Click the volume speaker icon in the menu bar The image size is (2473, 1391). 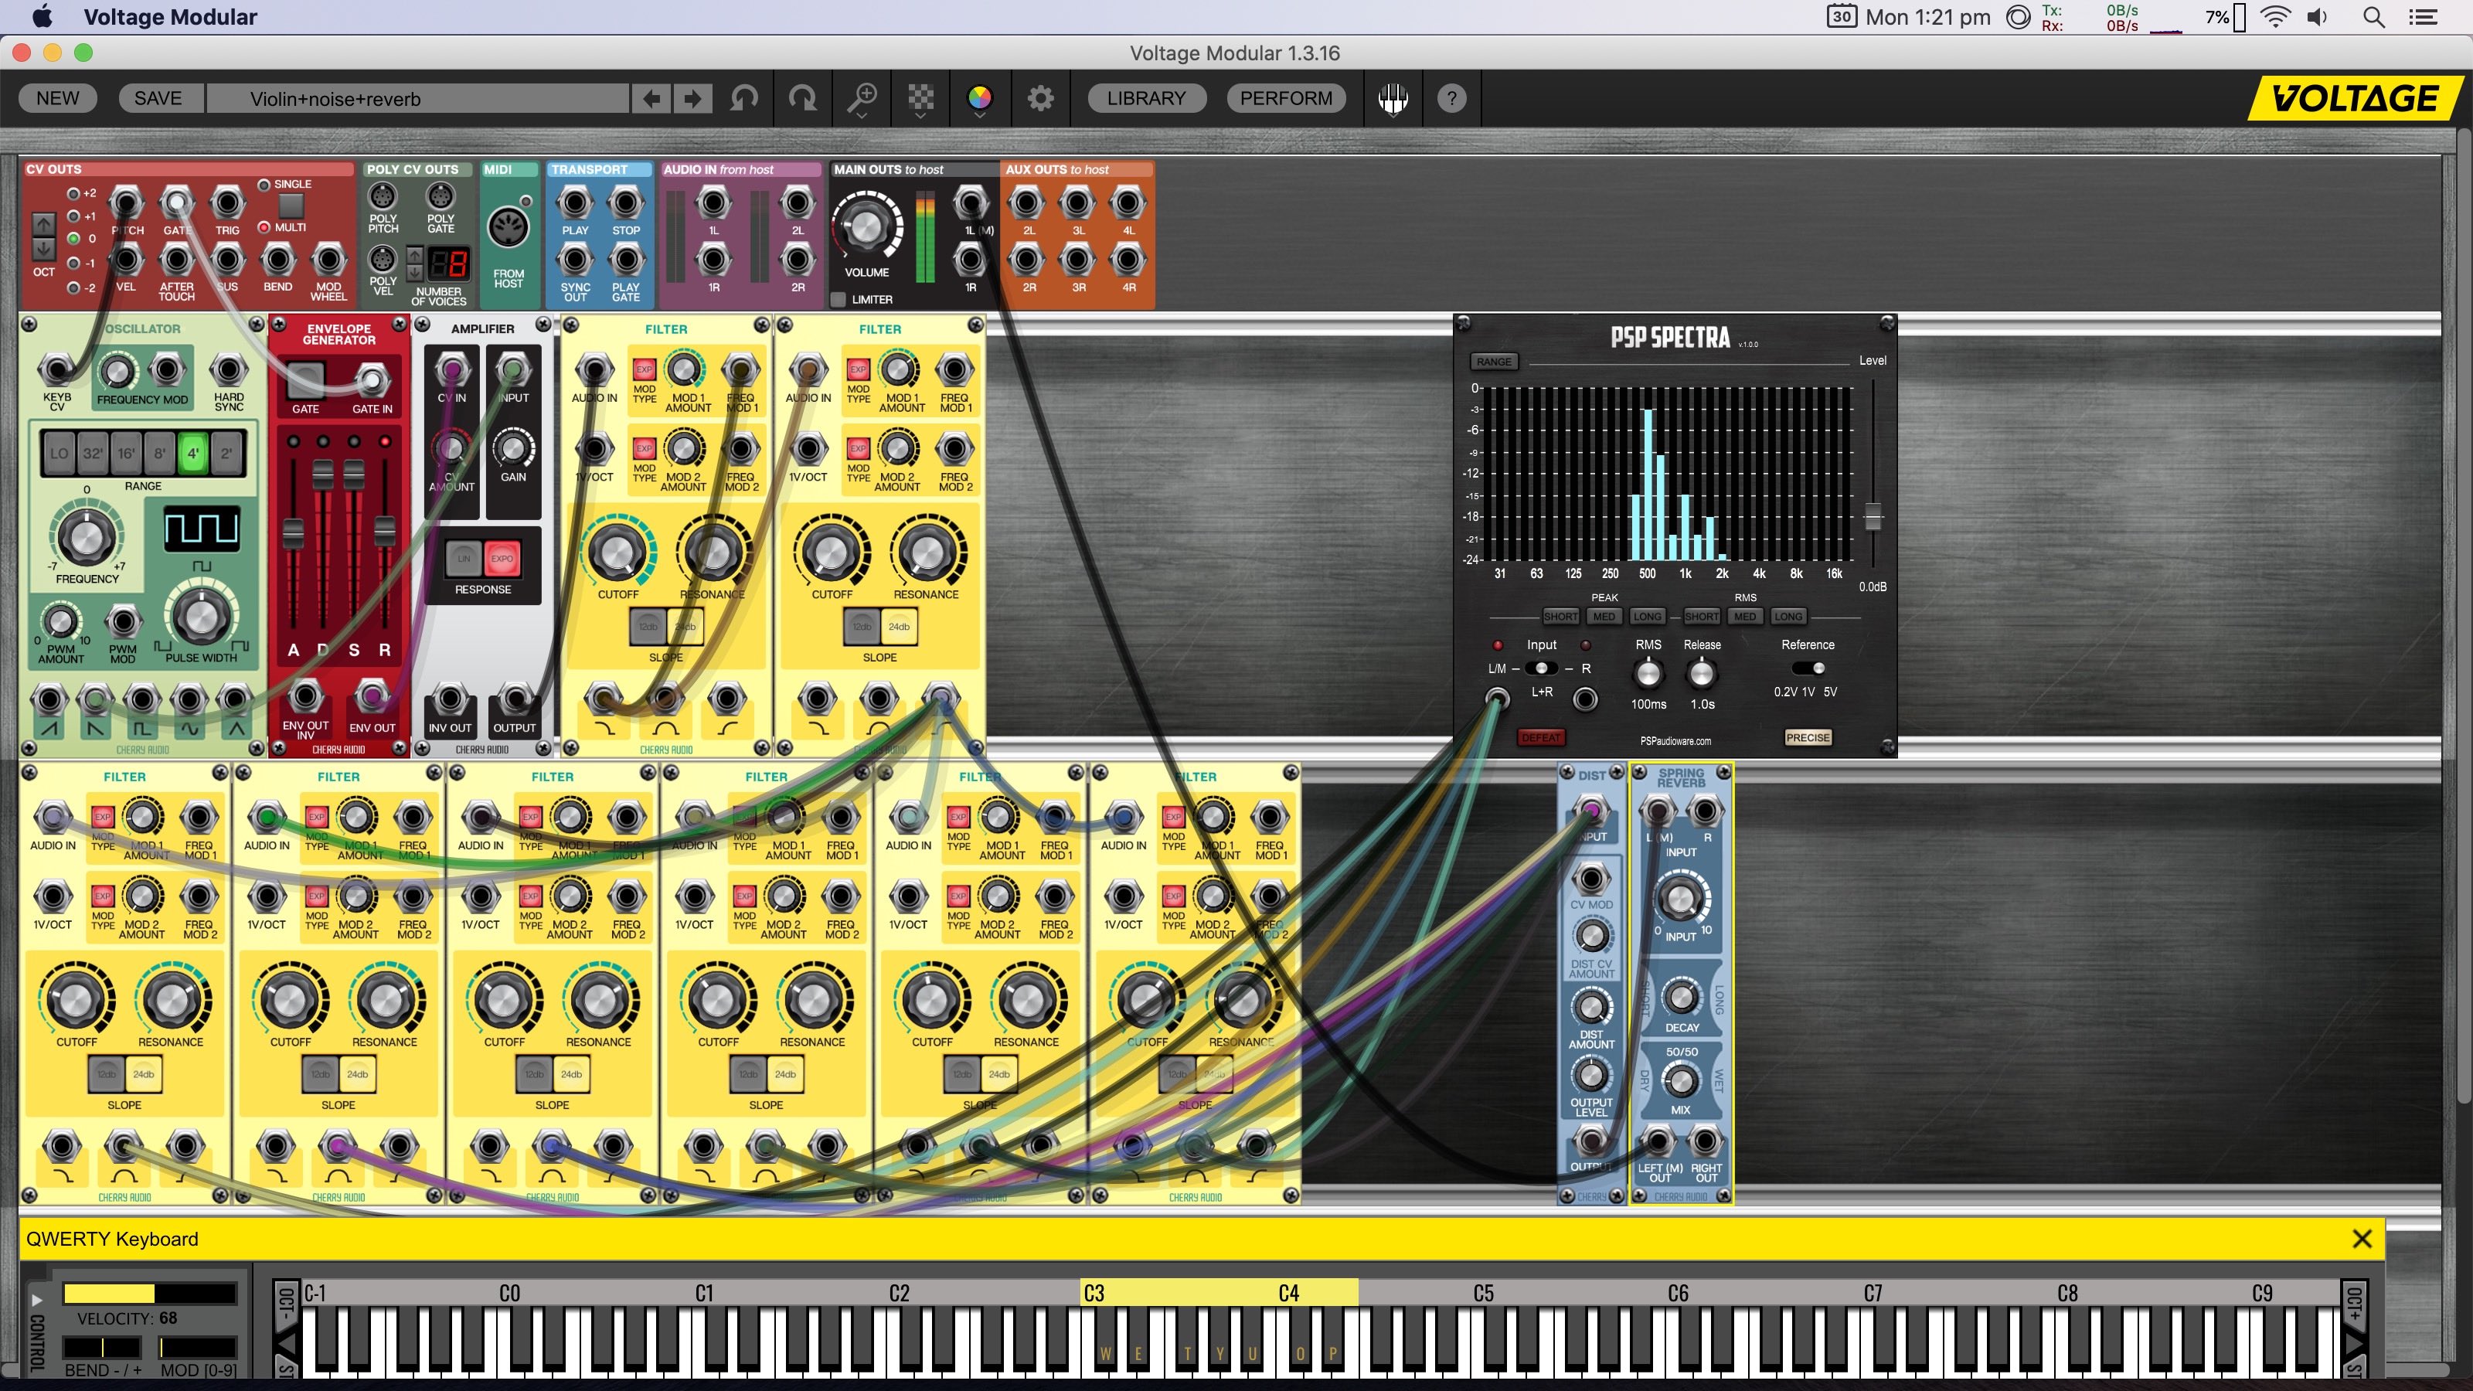click(2318, 16)
